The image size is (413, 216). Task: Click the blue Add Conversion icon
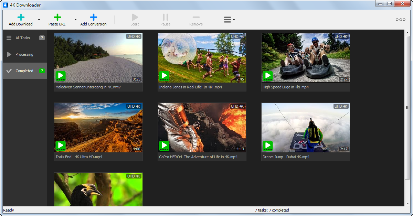(x=93, y=17)
